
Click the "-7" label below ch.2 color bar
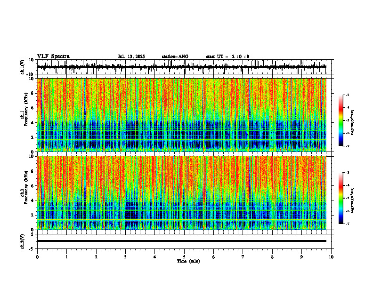click(348, 224)
